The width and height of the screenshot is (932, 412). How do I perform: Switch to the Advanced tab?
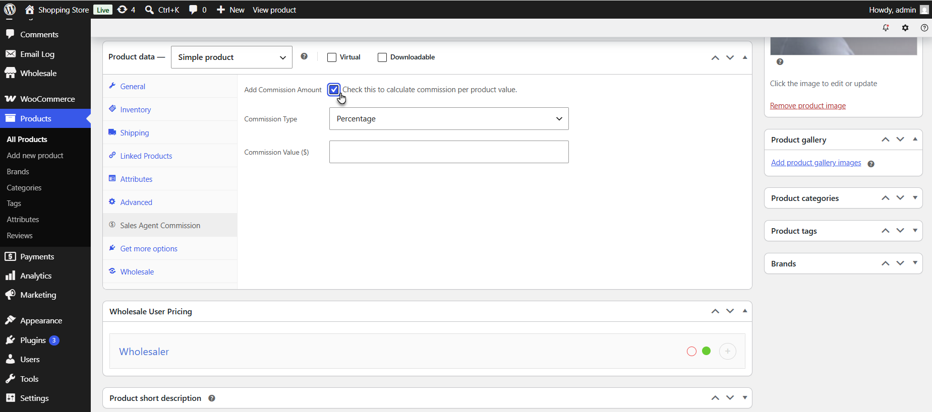coord(170,202)
